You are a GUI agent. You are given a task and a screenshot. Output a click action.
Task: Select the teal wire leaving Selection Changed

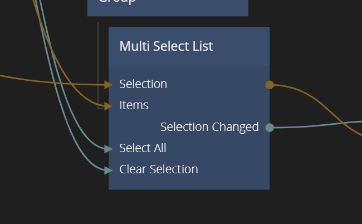pyautogui.click(x=323, y=125)
